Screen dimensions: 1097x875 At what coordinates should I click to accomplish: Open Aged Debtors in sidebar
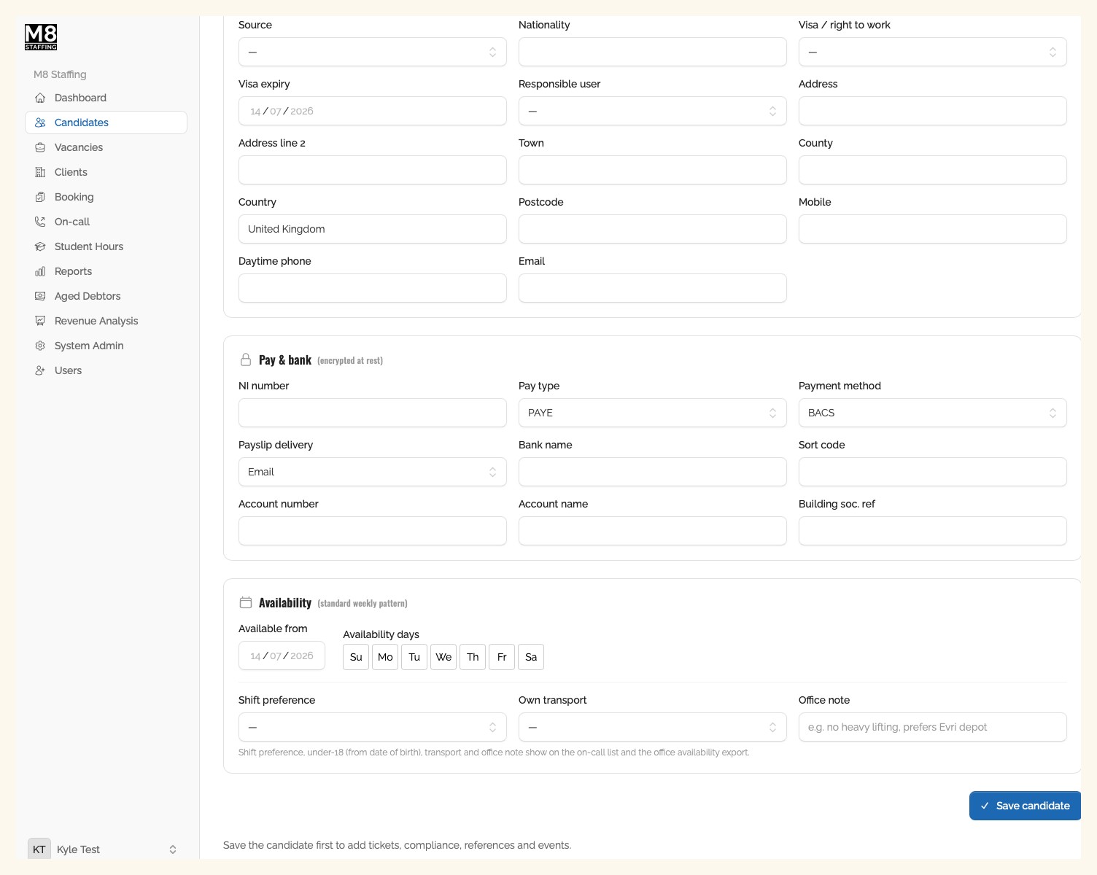tap(106, 296)
